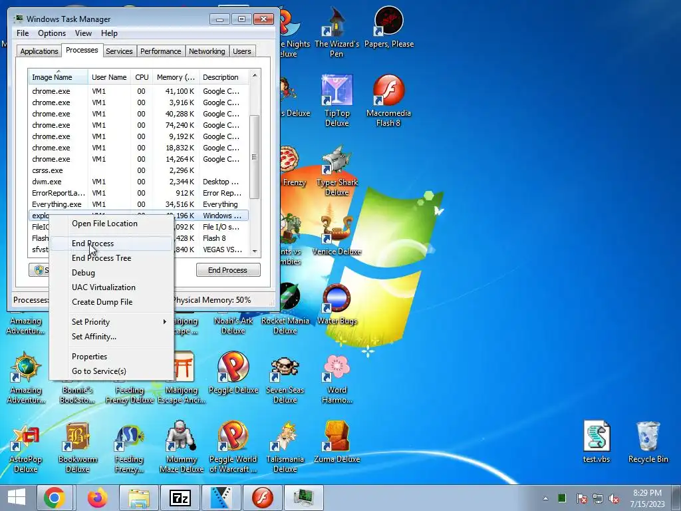681x511 pixels.
Task: Switch to Networking tab
Action: point(207,51)
